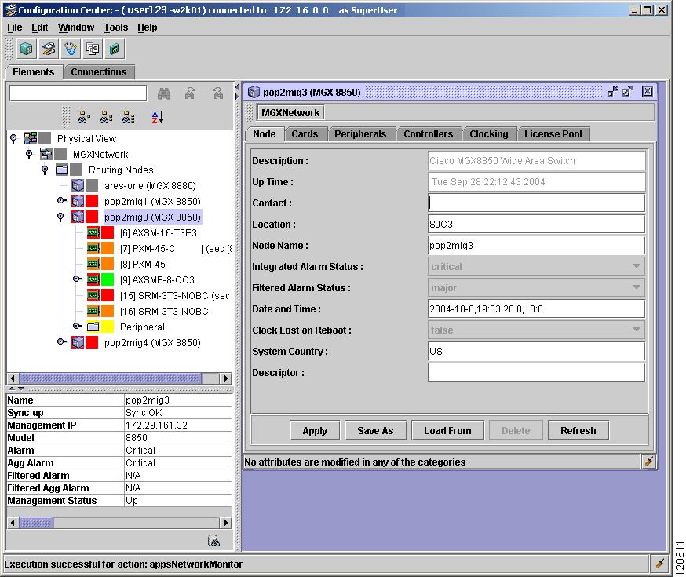Click the pin icon in bottom status bar
Screen dimensions: 686x577
coord(660,564)
